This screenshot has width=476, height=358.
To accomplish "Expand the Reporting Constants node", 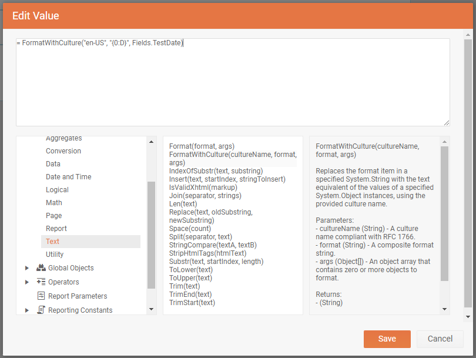I will click(27, 310).
